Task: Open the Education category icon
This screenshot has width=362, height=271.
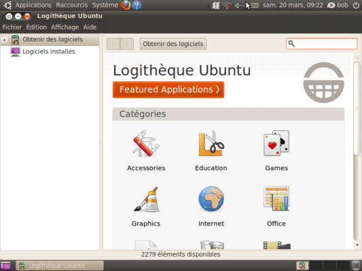Action: coord(211,144)
